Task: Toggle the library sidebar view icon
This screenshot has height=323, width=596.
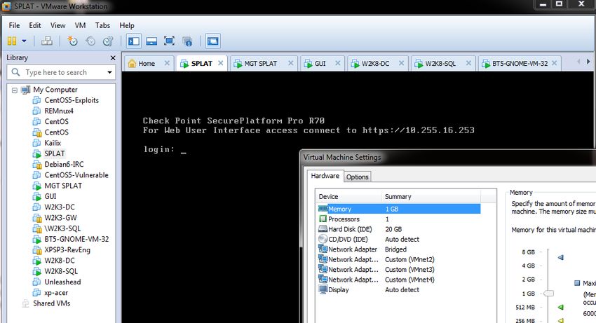Action: point(133,41)
